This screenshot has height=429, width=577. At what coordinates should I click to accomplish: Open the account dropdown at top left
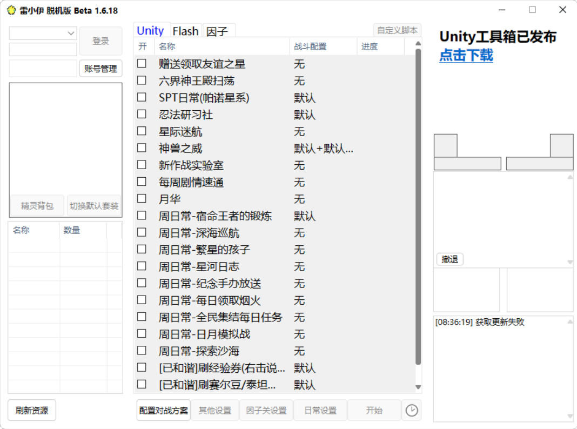[43, 33]
